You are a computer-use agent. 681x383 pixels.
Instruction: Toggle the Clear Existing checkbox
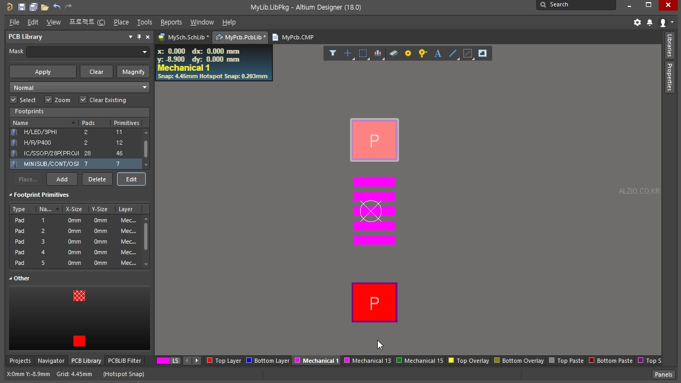click(x=83, y=99)
